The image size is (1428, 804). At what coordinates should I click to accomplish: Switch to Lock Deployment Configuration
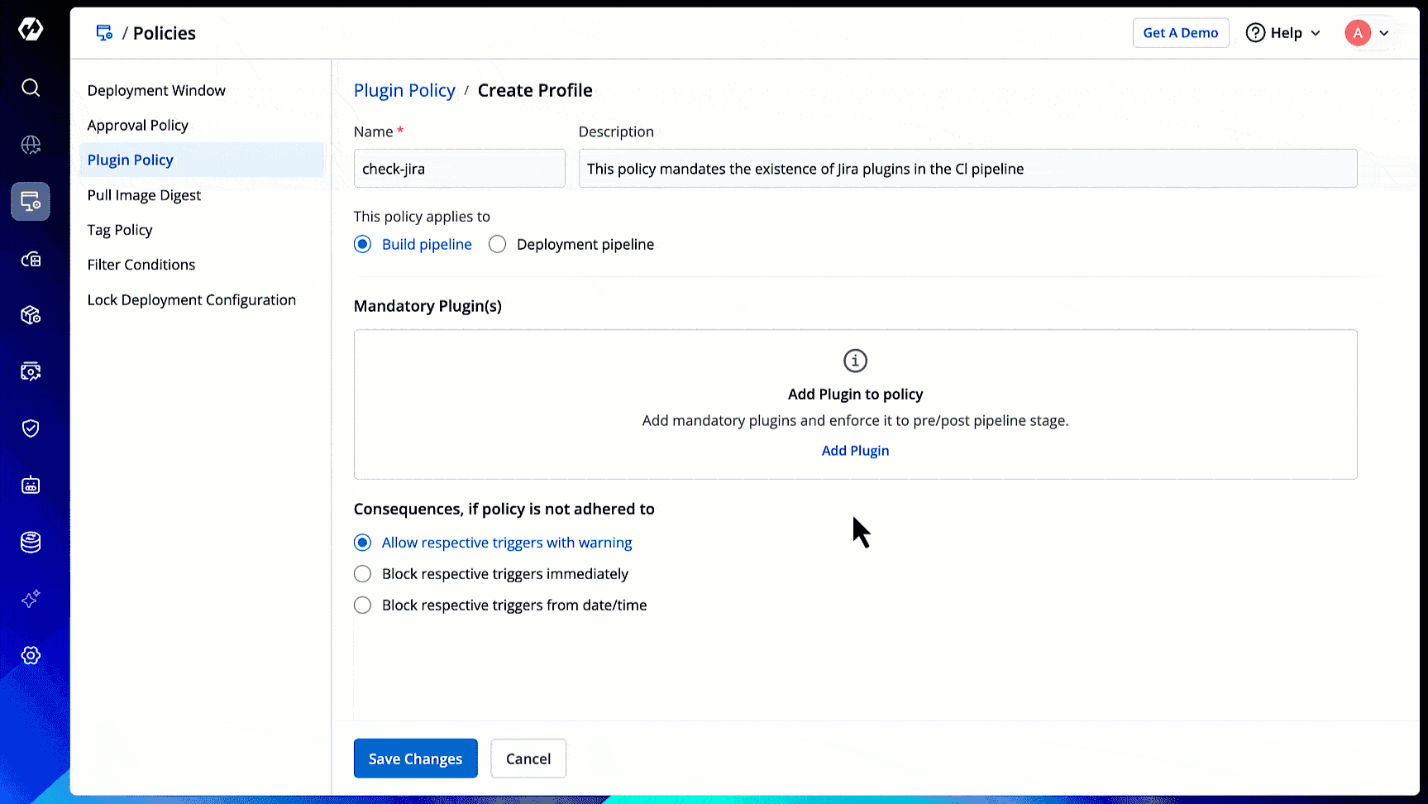[192, 300]
